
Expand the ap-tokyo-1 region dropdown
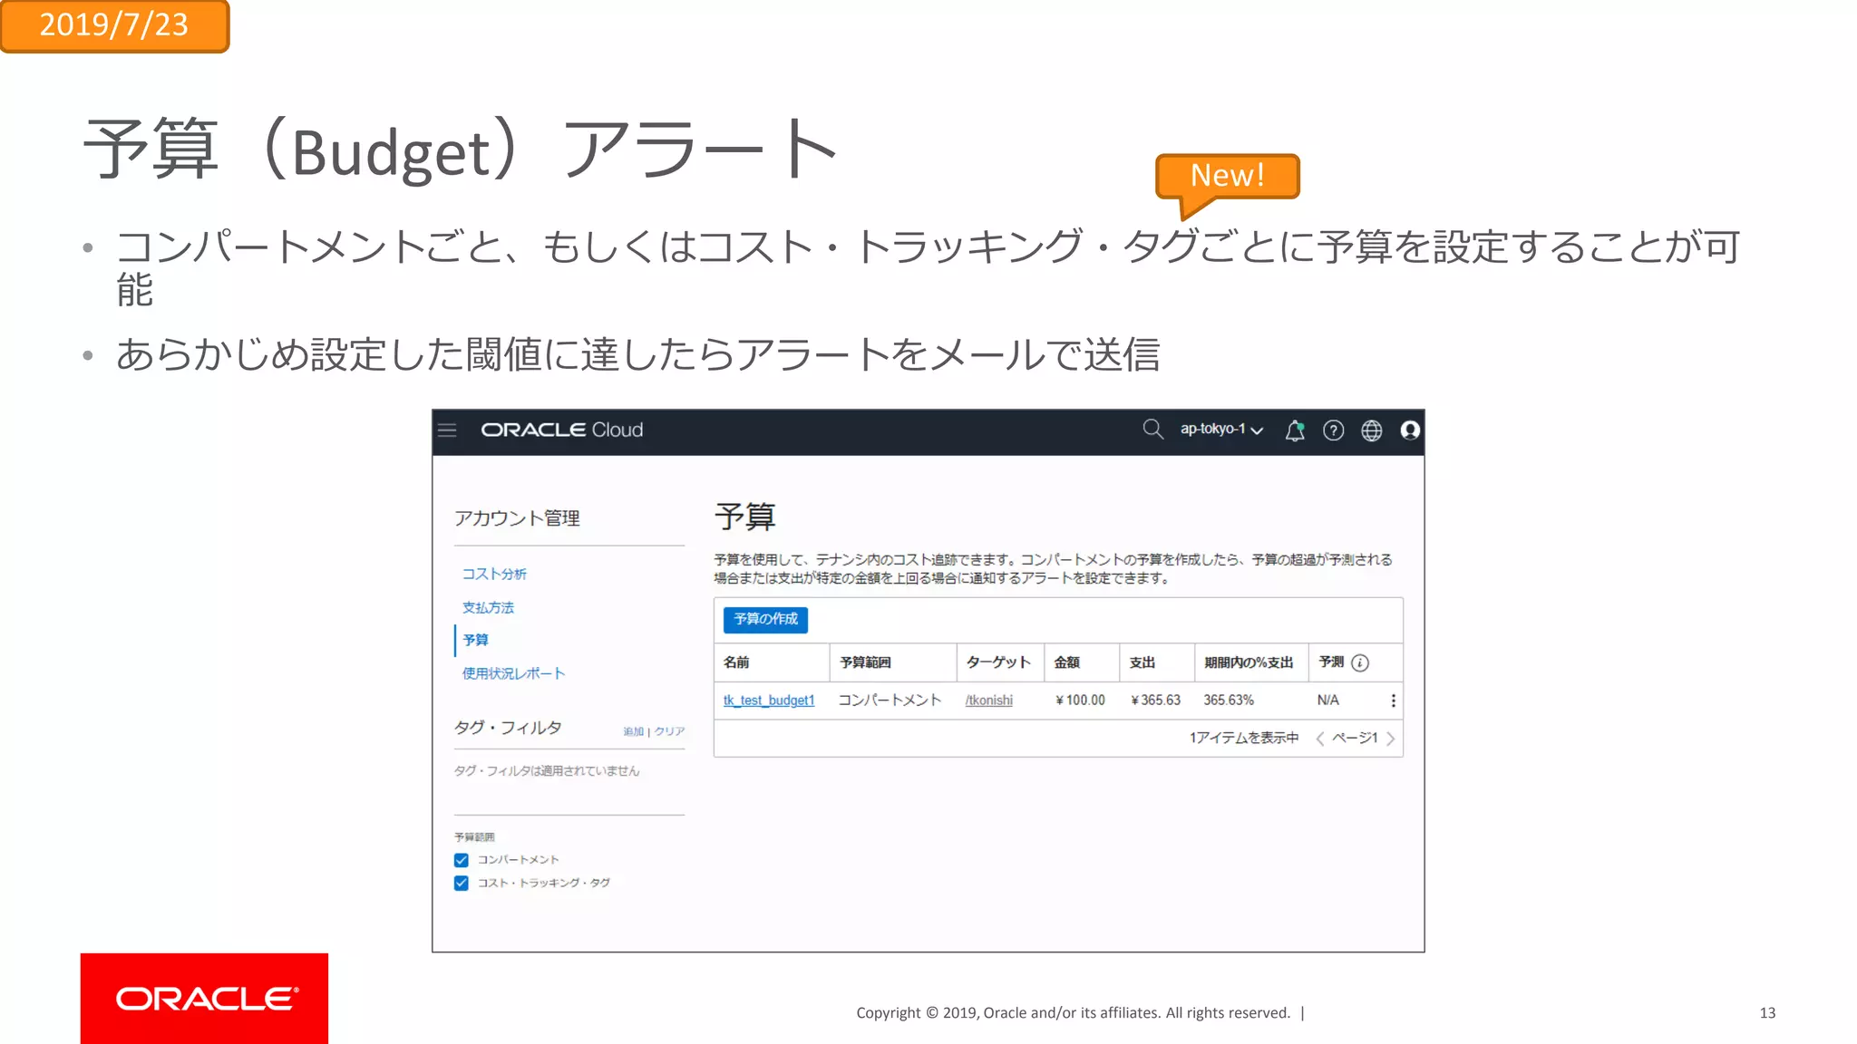click(1221, 430)
